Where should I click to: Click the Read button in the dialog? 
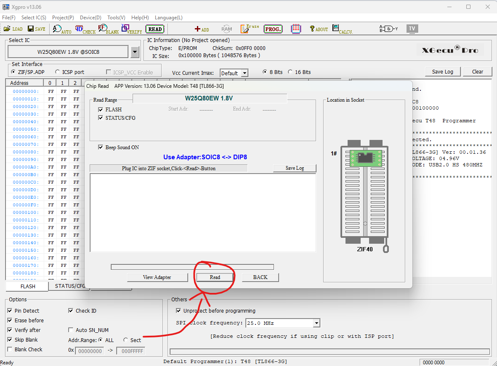tap(215, 277)
